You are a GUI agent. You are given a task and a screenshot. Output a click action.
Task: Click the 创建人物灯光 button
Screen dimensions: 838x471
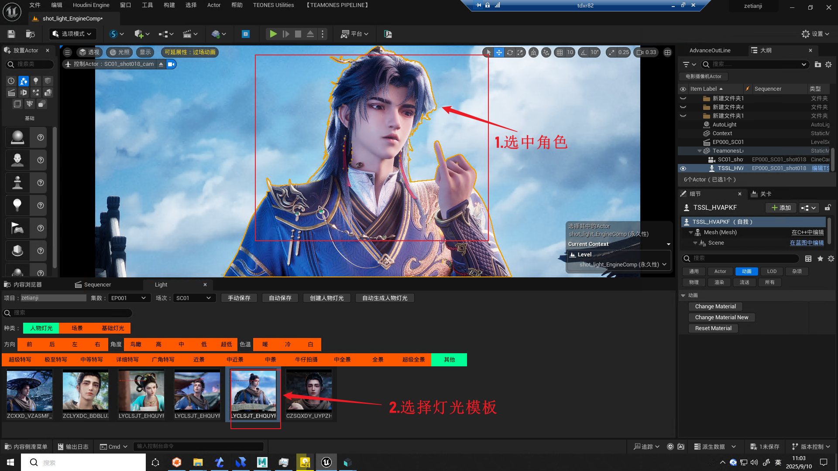coord(326,298)
